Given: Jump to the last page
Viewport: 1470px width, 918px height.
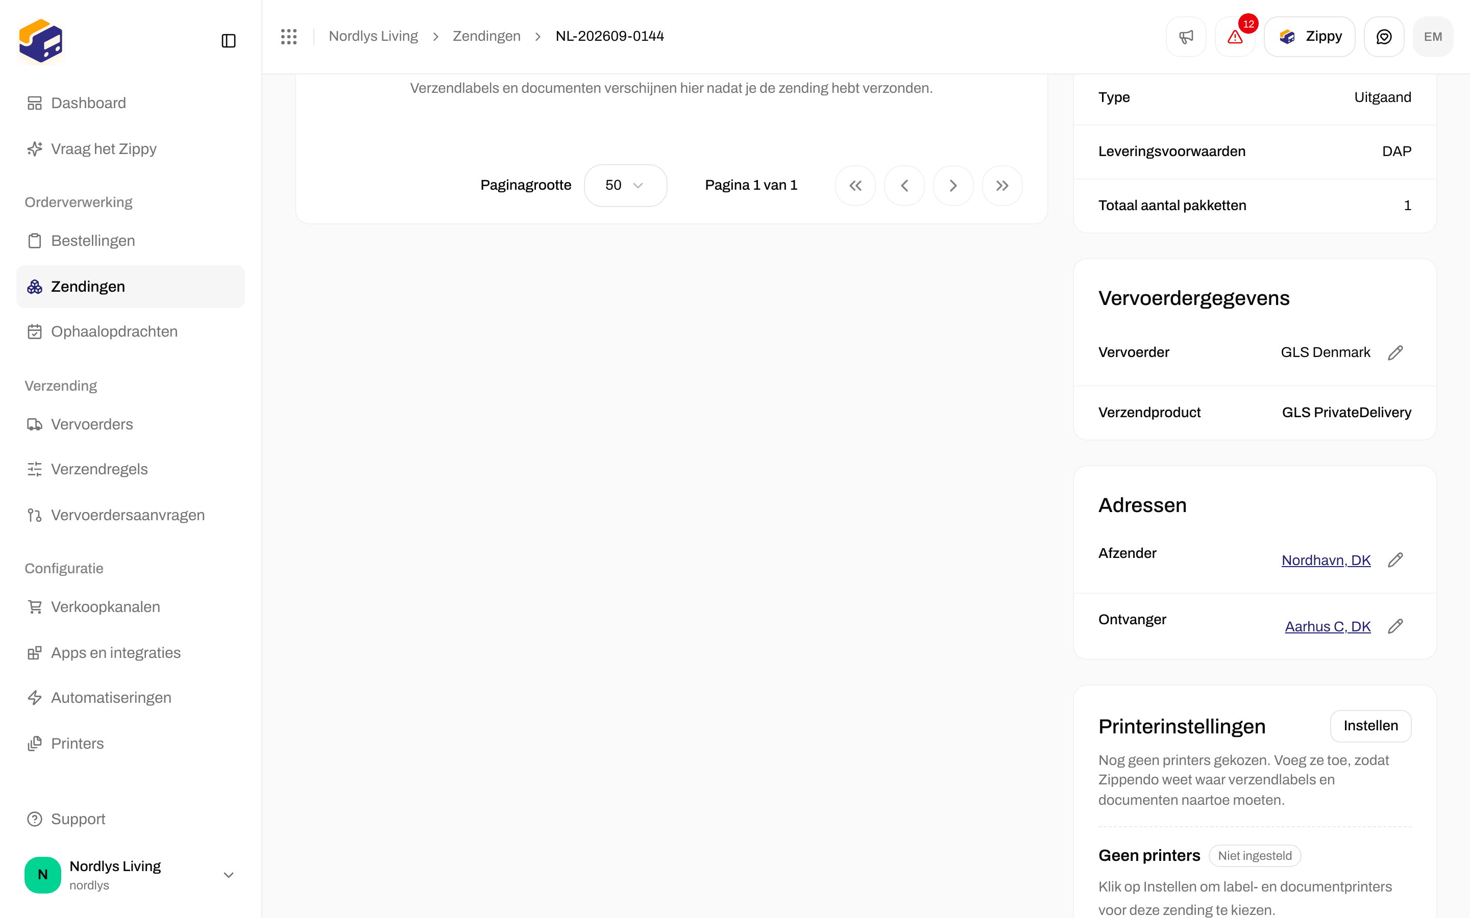Looking at the screenshot, I should pyautogui.click(x=1002, y=186).
